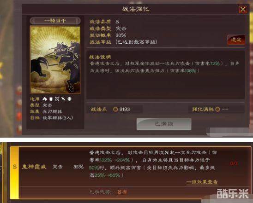253x203 pixels.
Task: Click the 战法点 points field
Action: (114, 110)
